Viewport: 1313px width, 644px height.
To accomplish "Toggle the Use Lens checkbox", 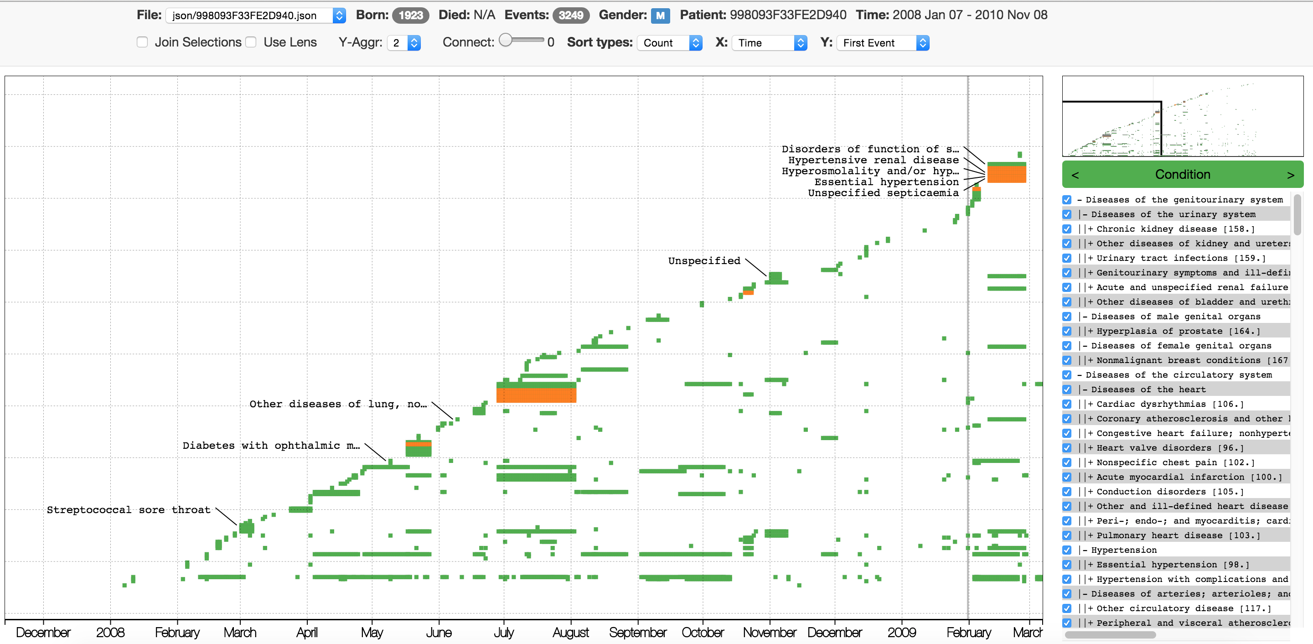I will [251, 42].
